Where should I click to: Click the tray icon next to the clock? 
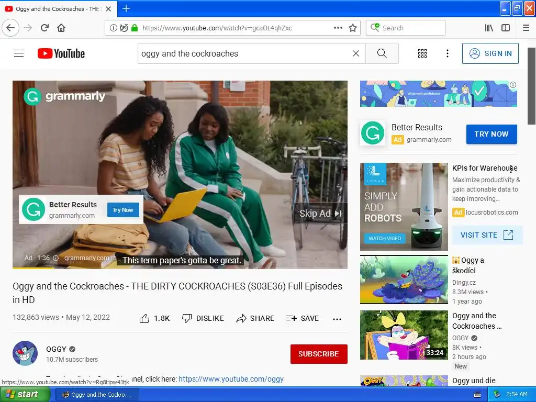click(497, 395)
